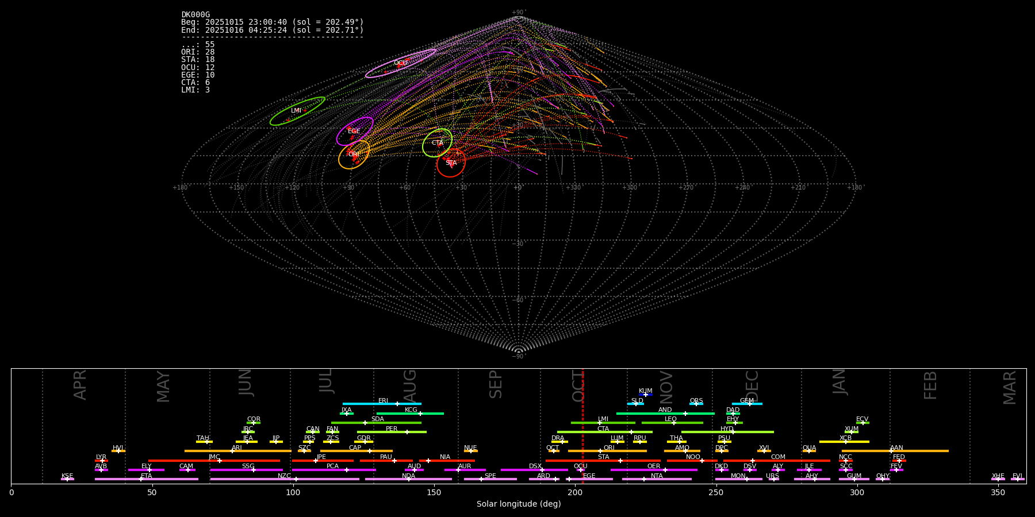This screenshot has width=1035, height=517.
Task: Click the NDA shower bar on timeline
Action: (408, 479)
